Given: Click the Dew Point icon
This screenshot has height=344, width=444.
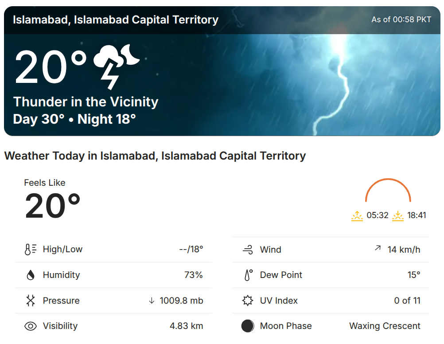Looking at the screenshot, I should [248, 275].
